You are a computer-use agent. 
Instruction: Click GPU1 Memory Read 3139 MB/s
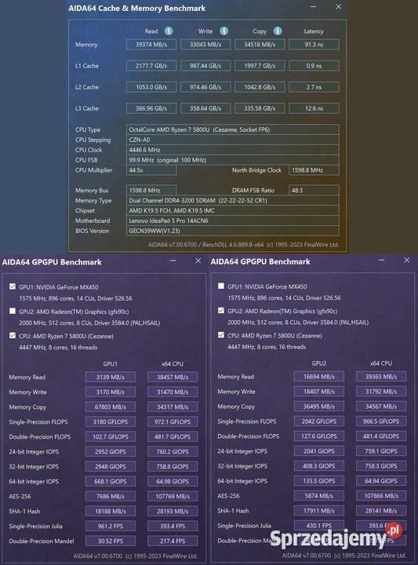110,377
